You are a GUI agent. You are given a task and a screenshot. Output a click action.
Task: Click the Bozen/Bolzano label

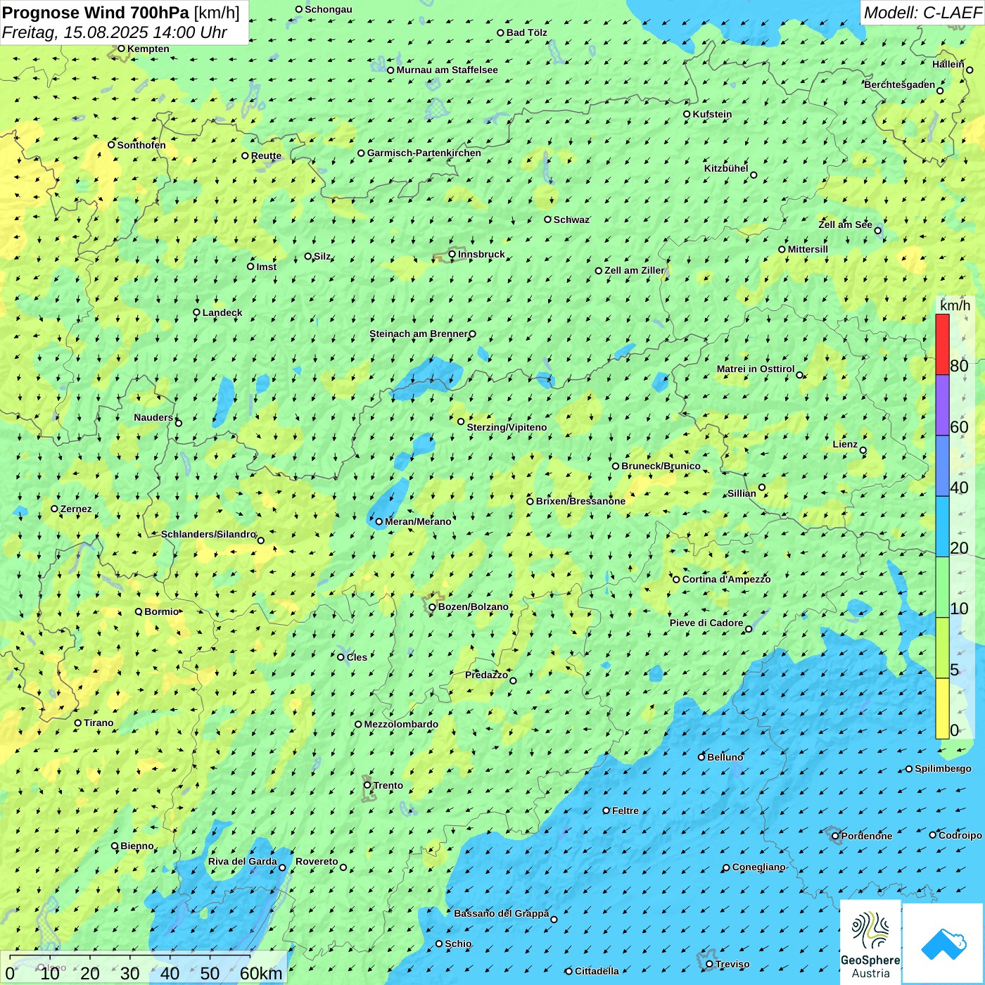click(x=473, y=606)
